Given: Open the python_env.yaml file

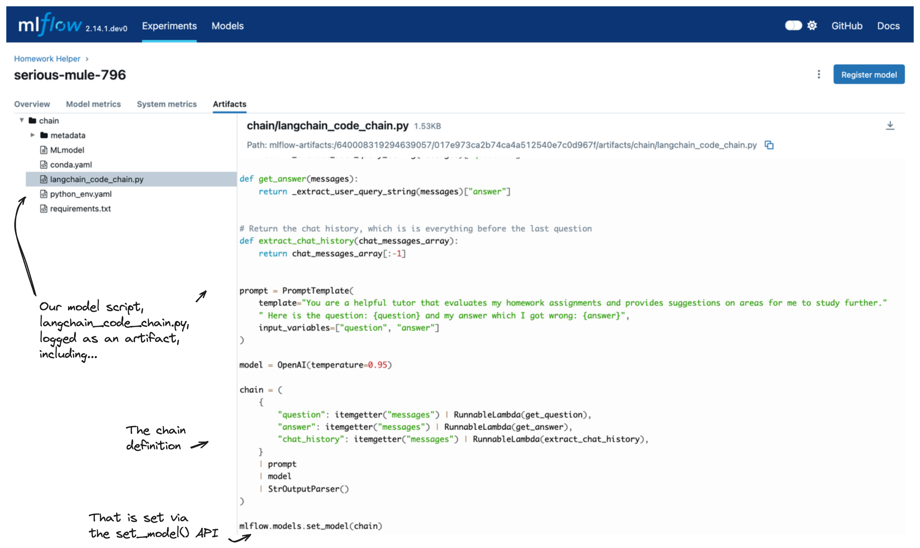Looking at the screenshot, I should [81, 194].
